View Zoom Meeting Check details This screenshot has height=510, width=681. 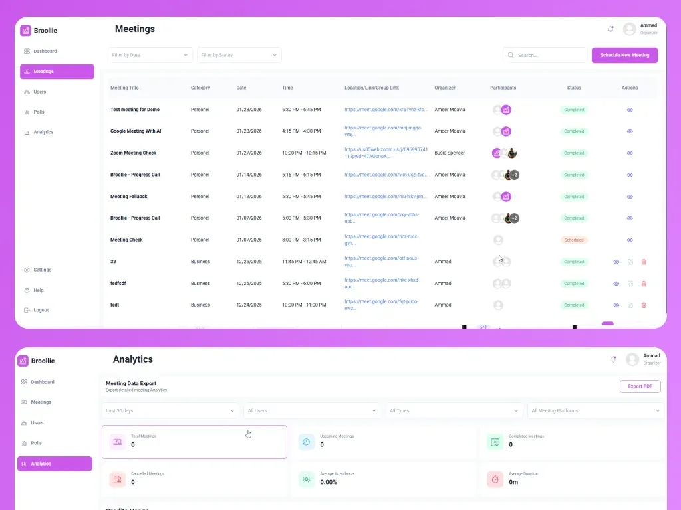(x=630, y=153)
